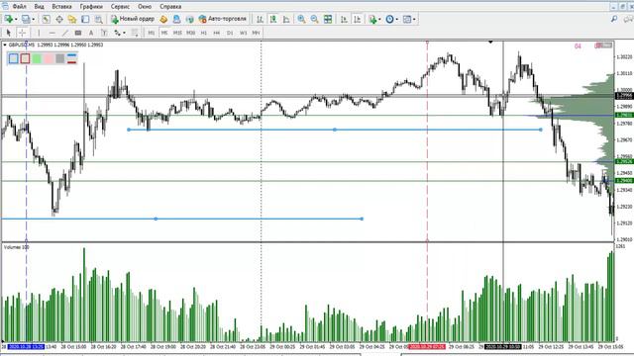Switch chart to the M5 timeframe
The height and width of the screenshot is (356, 634).
164,33
